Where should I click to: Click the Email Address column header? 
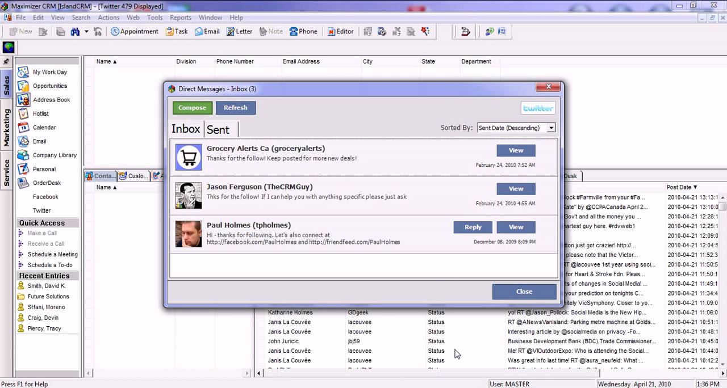coord(301,61)
